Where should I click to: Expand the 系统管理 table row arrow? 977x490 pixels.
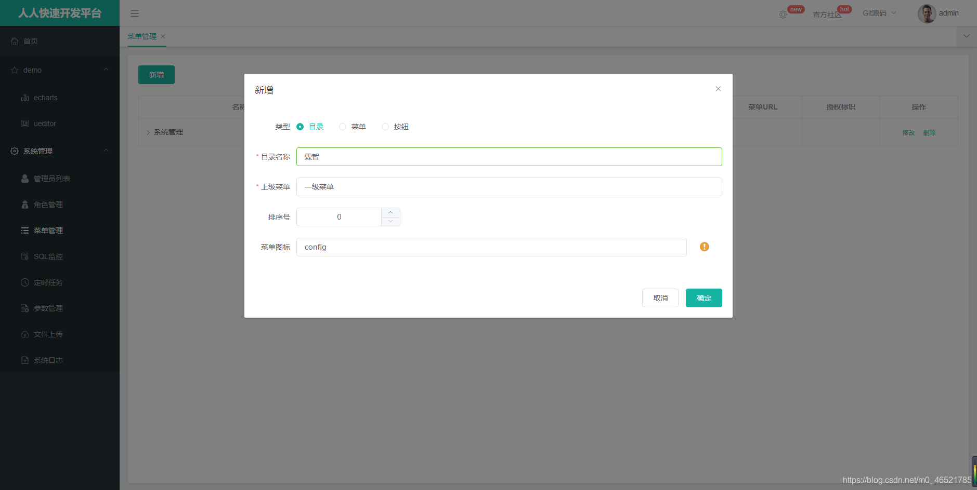148,132
